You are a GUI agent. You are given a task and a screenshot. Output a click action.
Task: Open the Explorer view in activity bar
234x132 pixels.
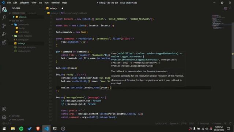[4, 10]
